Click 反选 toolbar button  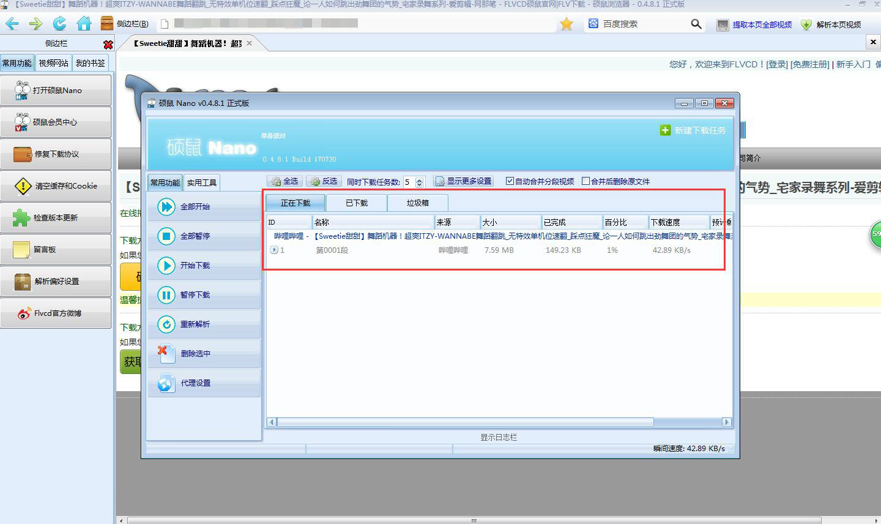pyautogui.click(x=324, y=181)
